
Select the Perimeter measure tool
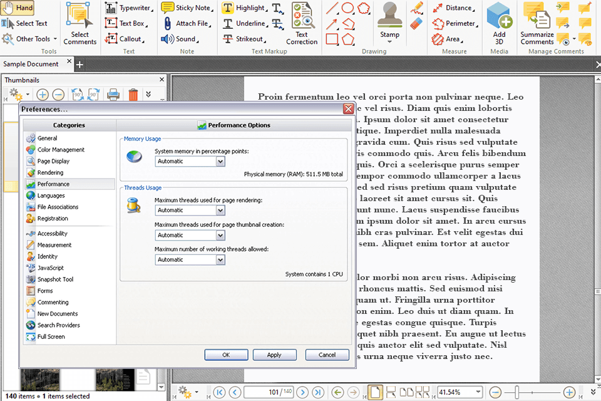[455, 23]
